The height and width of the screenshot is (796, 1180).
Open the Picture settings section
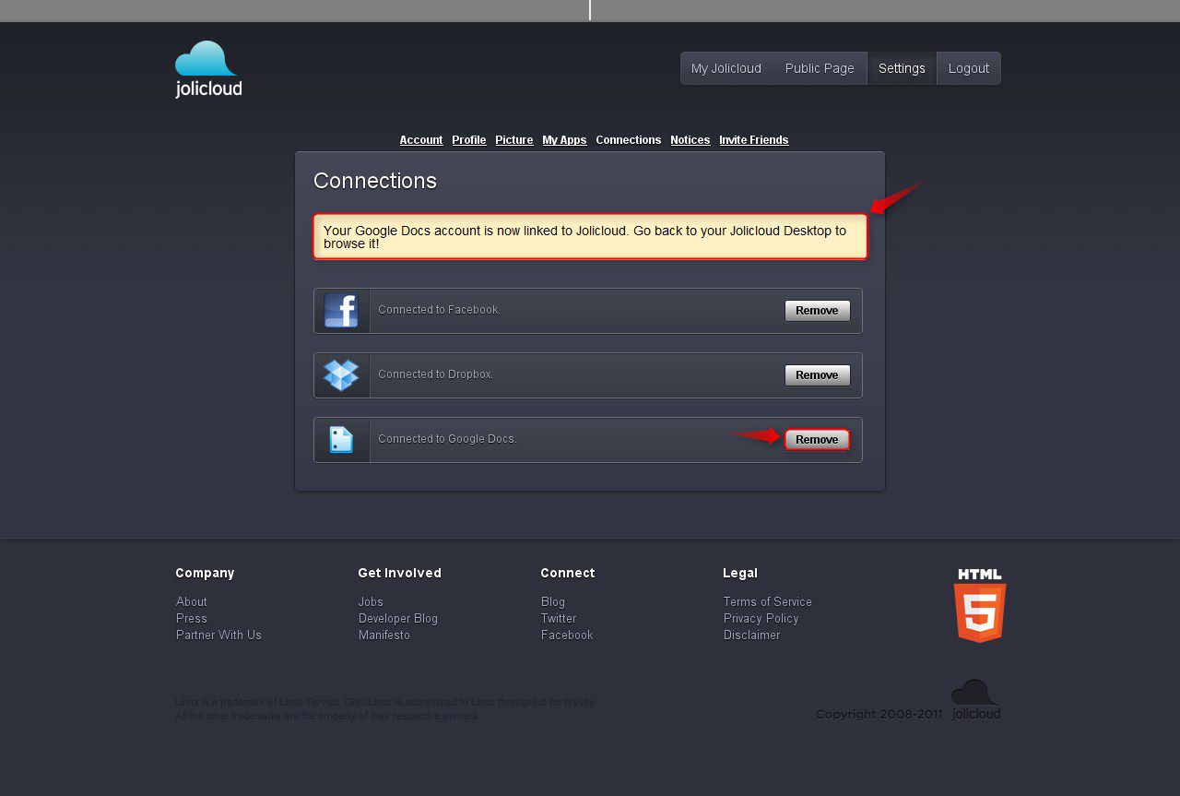coord(514,140)
